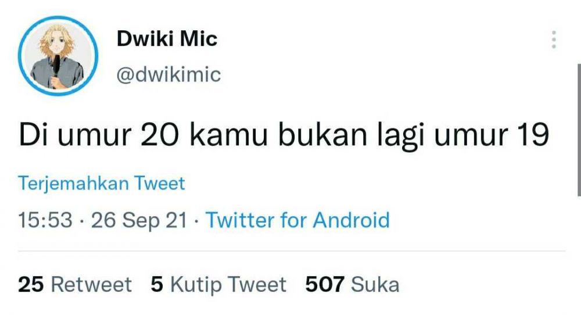Viewport: 581px width, 315px height.
Task: Click the words Kutip Tweet label
Action: (228, 285)
